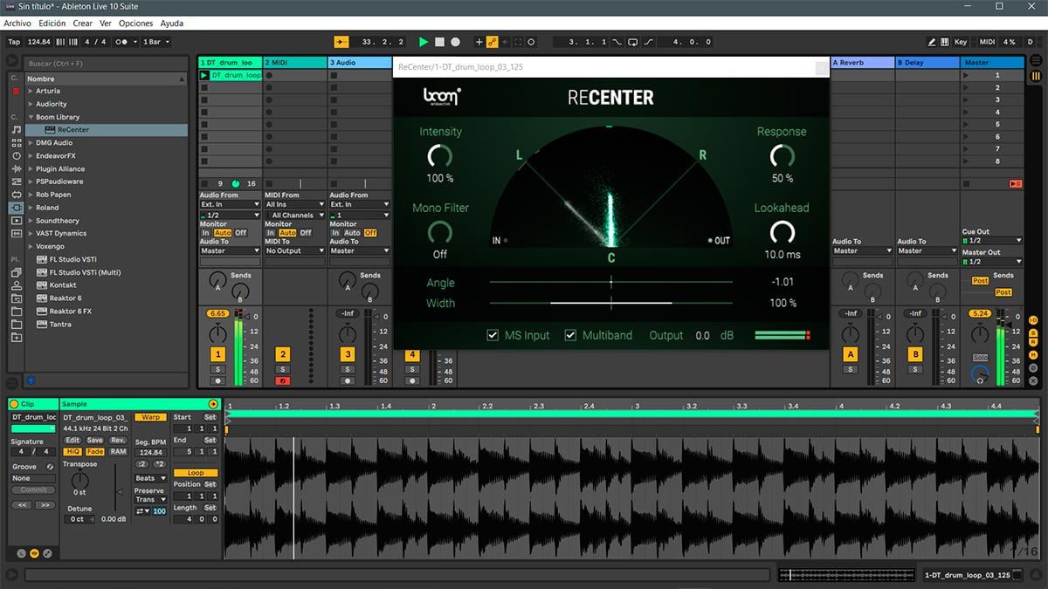Toggle the HiQ sample button
The image size is (1048, 589).
[72, 451]
